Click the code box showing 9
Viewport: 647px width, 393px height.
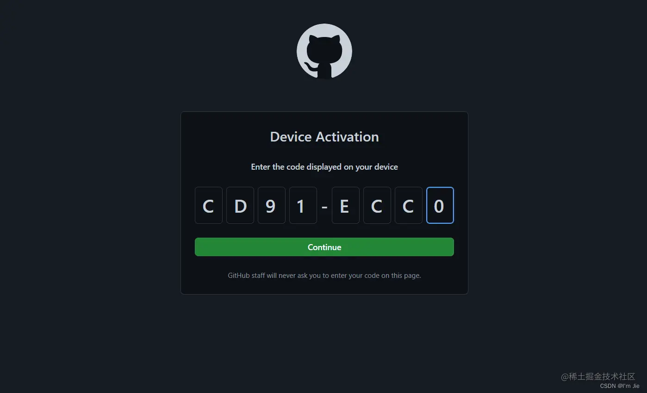[x=272, y=205]
